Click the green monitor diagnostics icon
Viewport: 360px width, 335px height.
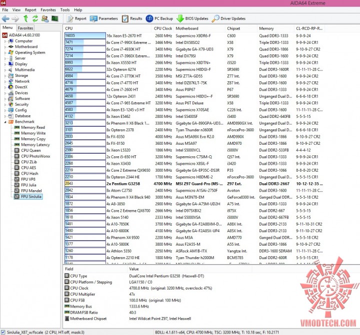pos(54,18)
